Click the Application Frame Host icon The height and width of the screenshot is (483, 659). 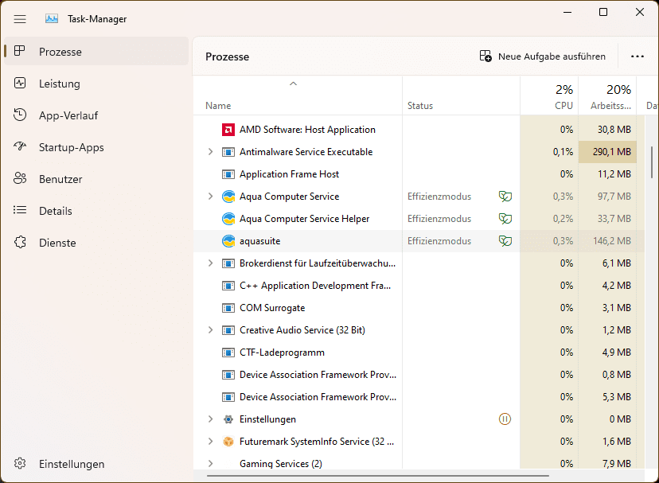(x=228, y=174)
